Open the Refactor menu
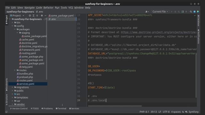 [x=48, y=8]
